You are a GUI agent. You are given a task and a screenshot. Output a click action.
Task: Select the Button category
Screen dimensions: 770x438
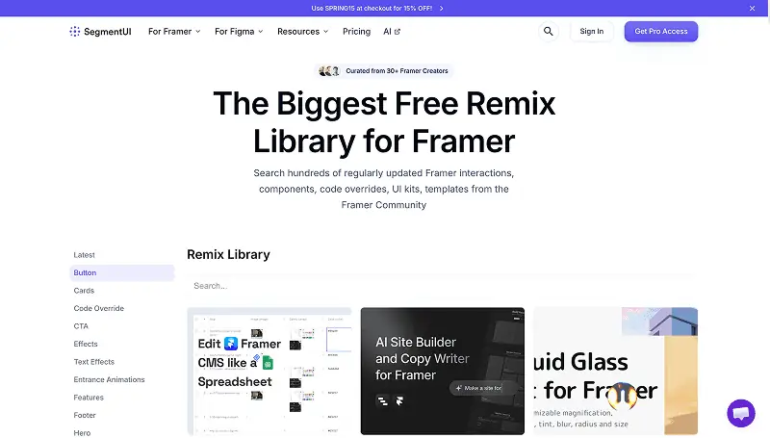(122, 273)
